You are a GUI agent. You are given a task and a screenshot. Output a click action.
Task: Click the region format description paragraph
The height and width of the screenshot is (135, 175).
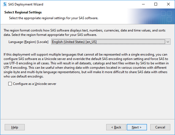(84, 33)
